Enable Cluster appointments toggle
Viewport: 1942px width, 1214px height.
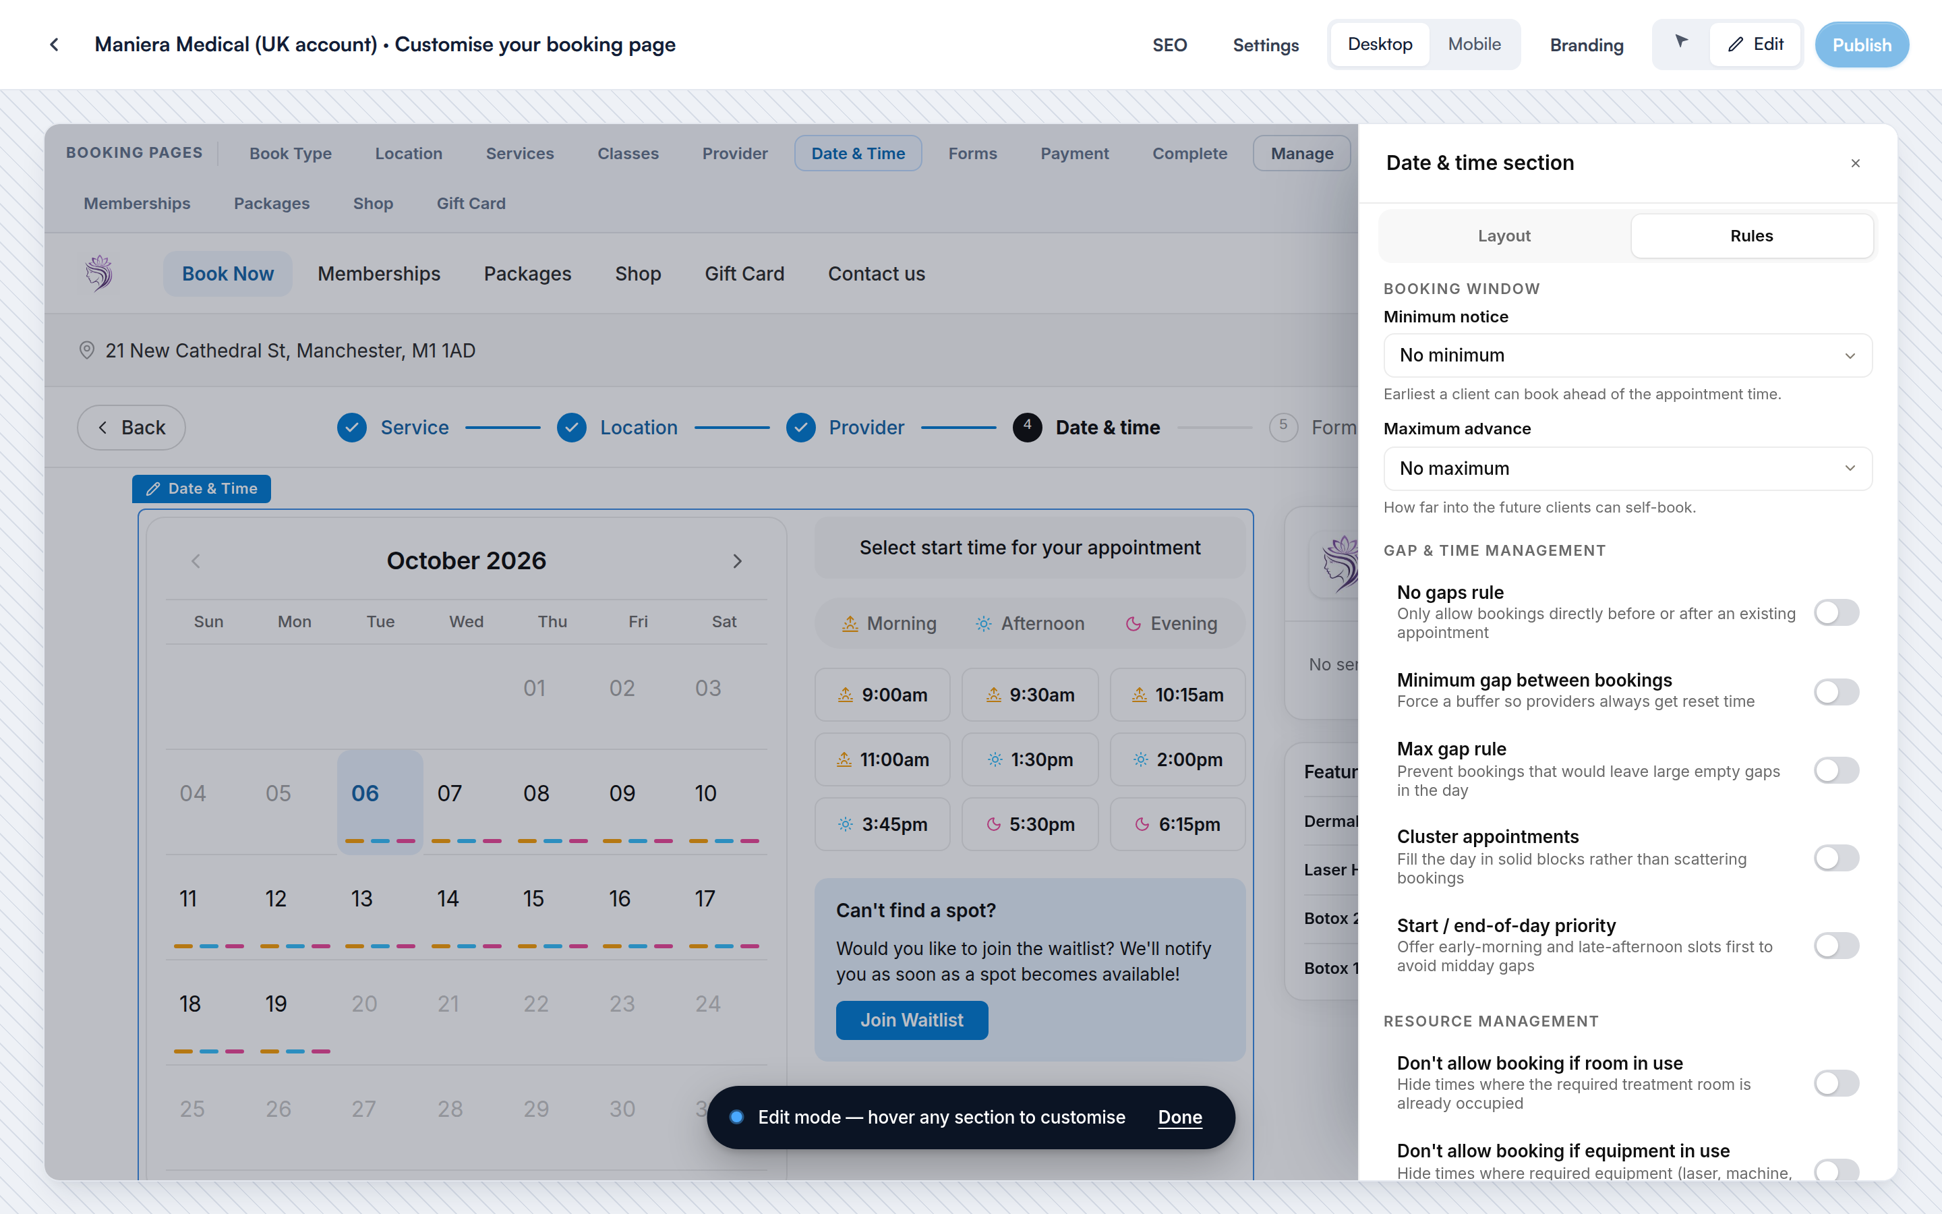tap(1836, 857)
